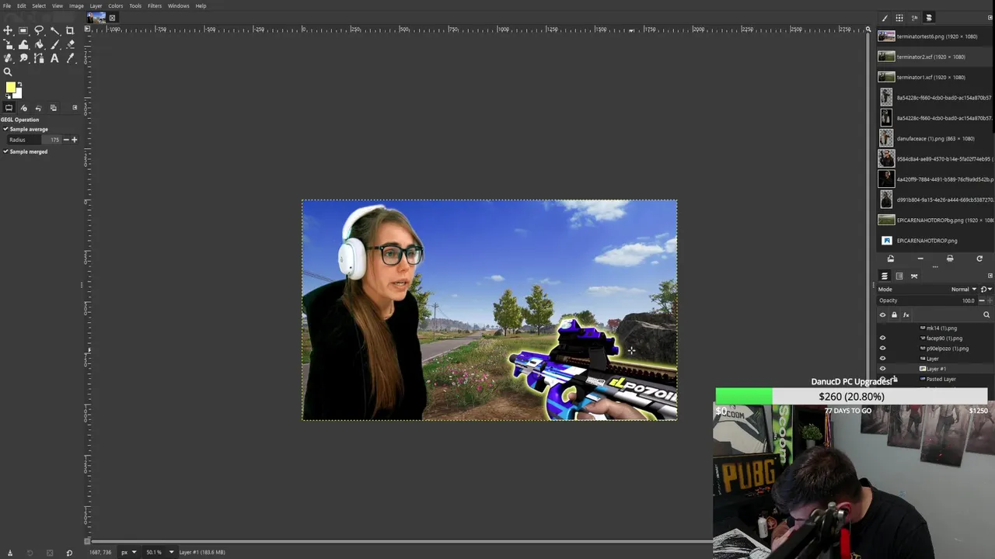Select the Smudge tool
This screenshot has height=559, width=995.
point(23,58)
